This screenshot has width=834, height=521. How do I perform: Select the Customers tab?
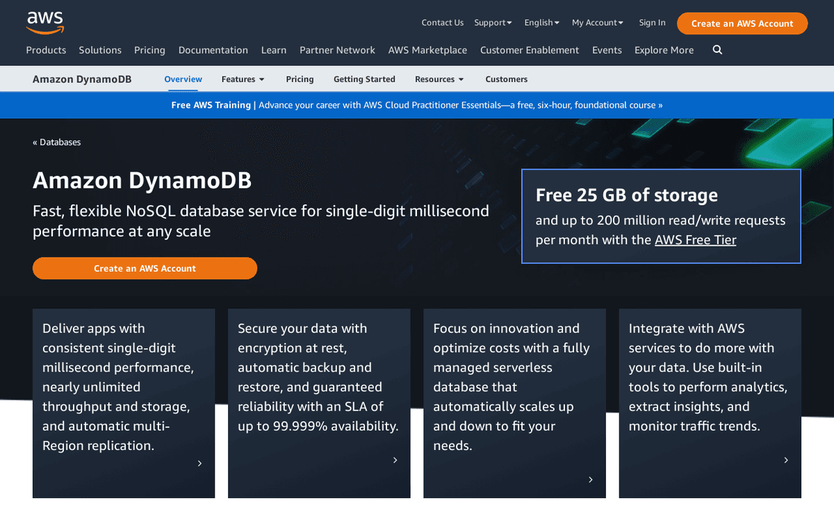tap(506, 79)
